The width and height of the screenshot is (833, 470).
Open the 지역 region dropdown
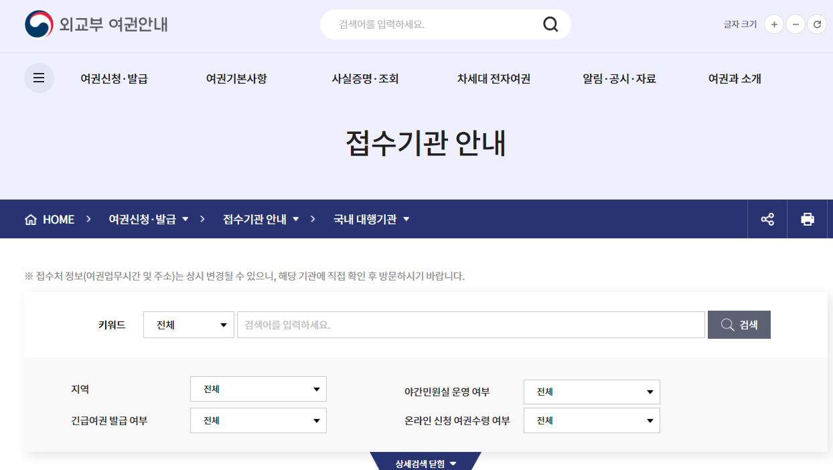tap(258, 389)
